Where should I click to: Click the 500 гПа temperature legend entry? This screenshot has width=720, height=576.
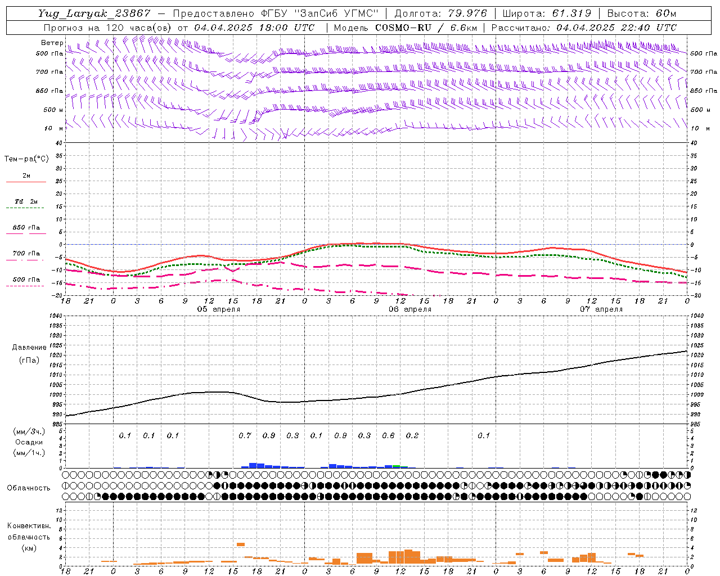coord(26,280)
